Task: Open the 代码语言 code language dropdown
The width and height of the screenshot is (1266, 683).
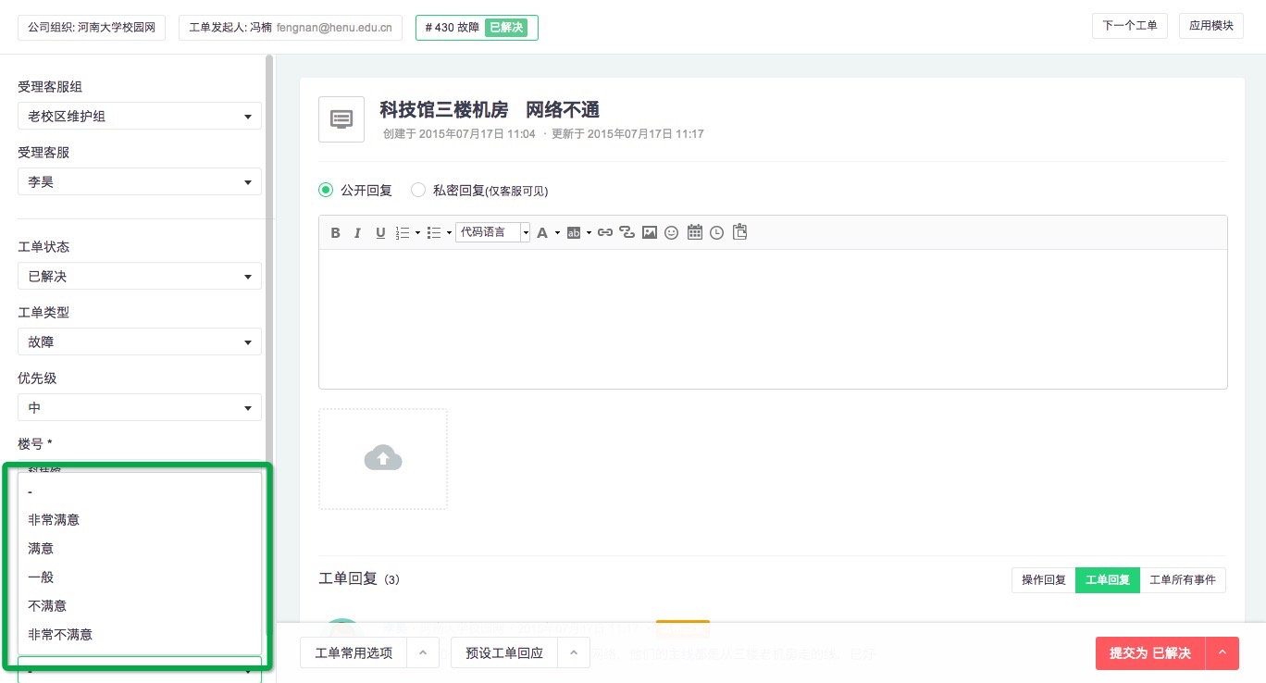Action: tap(492, 232)
